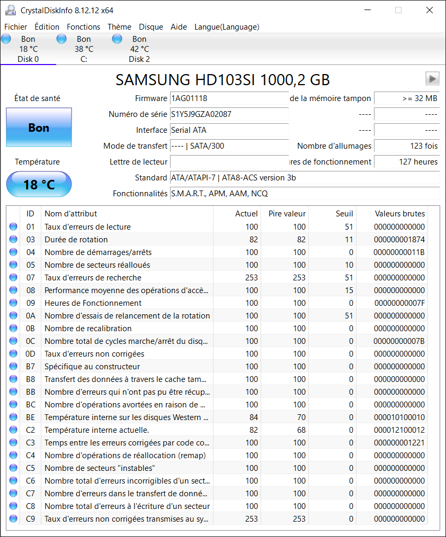
Task: Click status orb for secteurs réalloués row
Action: (13, 265)
